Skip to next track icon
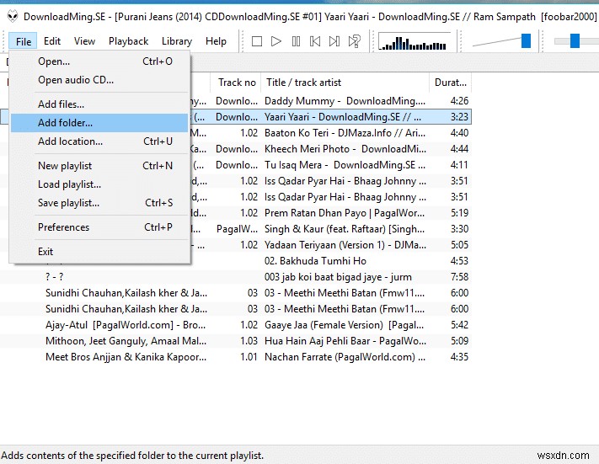The height and width of the screenshot is (464, 599). coord(334,41)
